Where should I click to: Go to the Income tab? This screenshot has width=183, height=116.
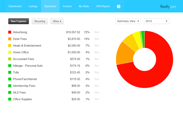[x=67, y=6]
